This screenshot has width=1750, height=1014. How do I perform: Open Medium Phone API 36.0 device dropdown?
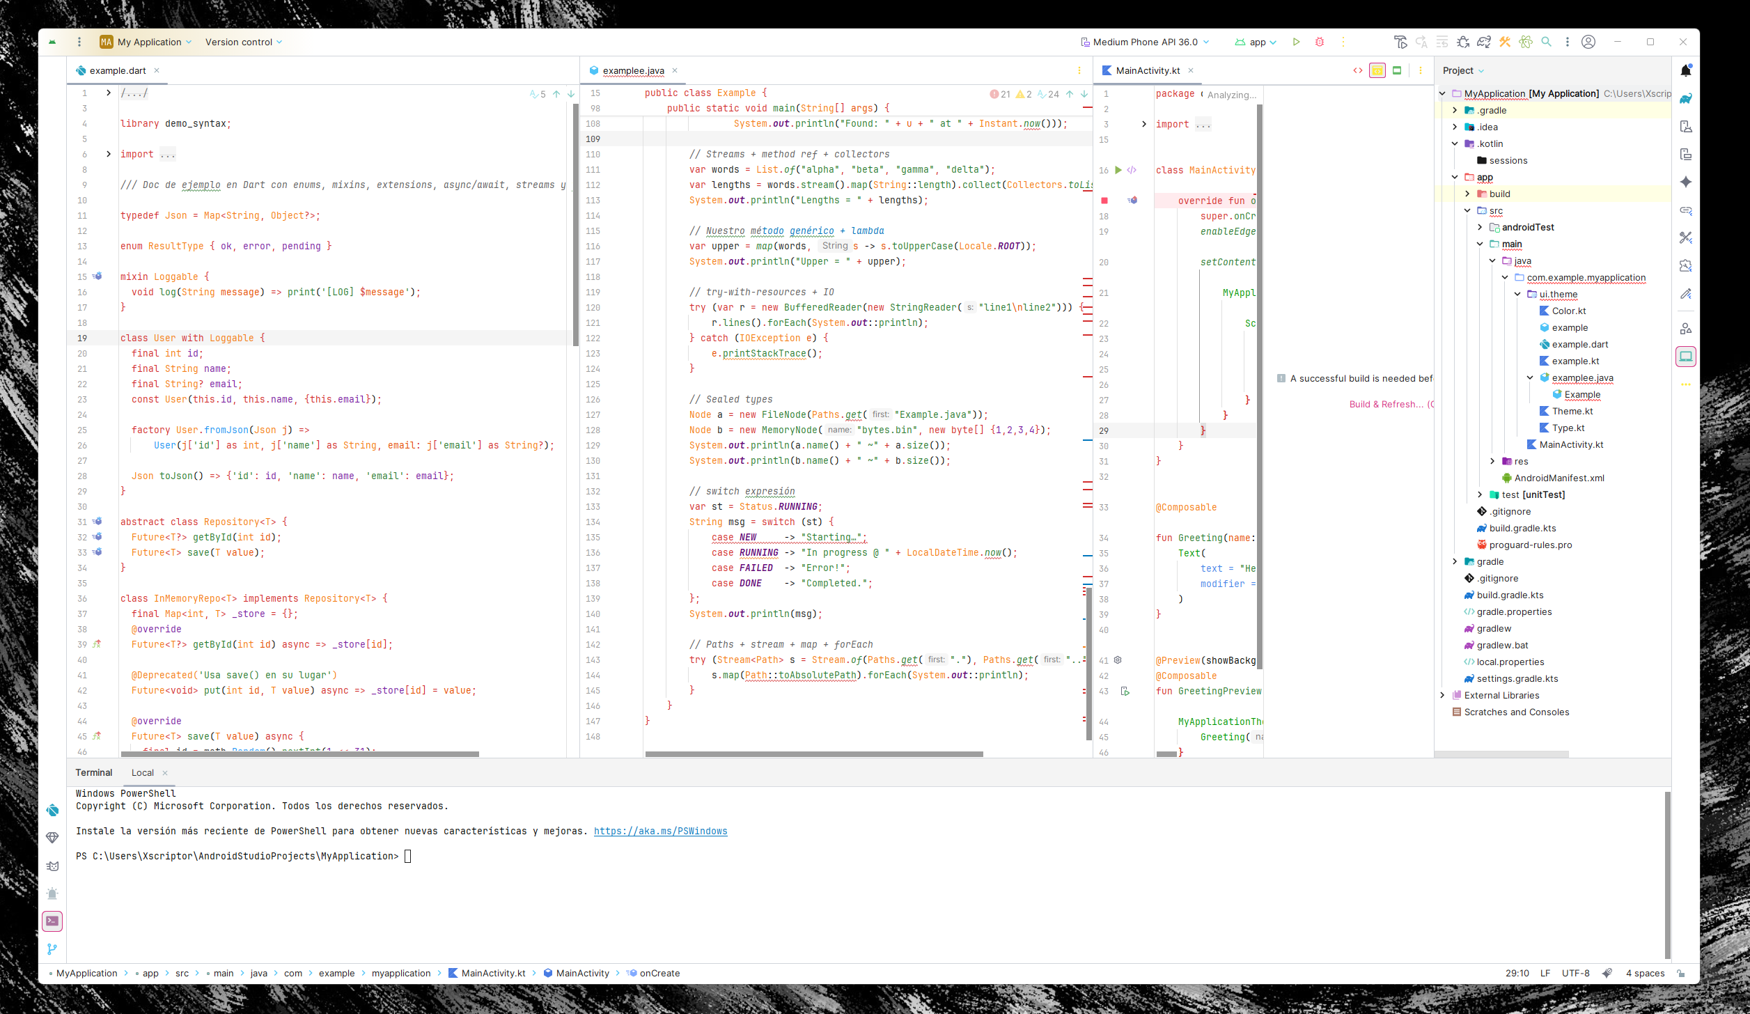point(1146,42)
